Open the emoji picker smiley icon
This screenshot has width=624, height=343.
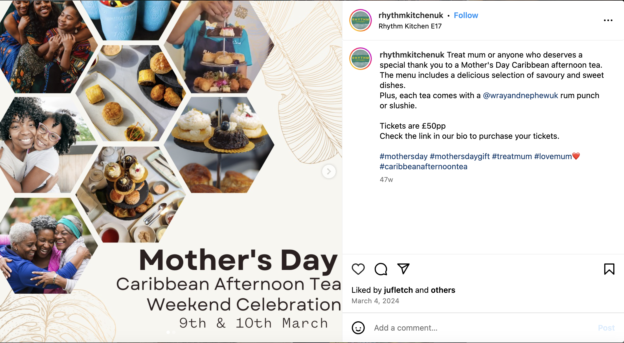tap(358, 328)
